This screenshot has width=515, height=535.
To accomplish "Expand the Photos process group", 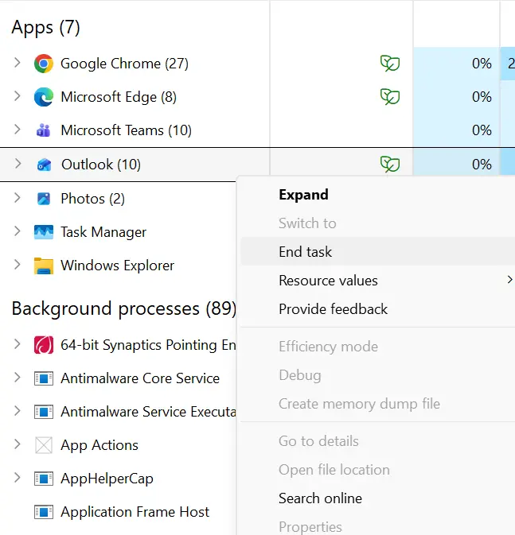I will tap(18, 199).
